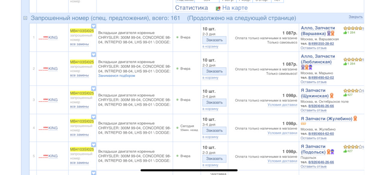Click blue medal badge next to (Подольск)
378x175 pixels.
click(x=332, y=152)
